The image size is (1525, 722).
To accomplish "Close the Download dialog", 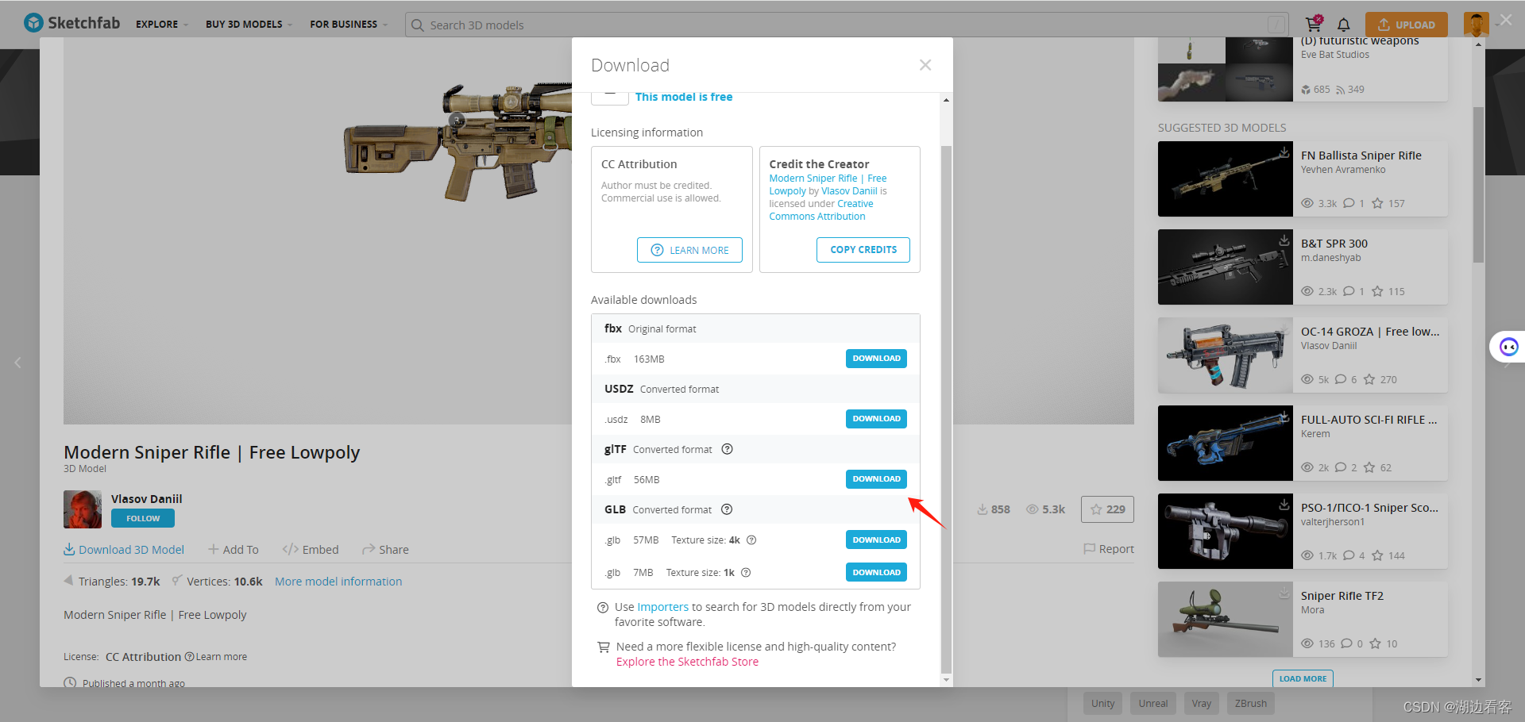I will (x=925, y=65).
